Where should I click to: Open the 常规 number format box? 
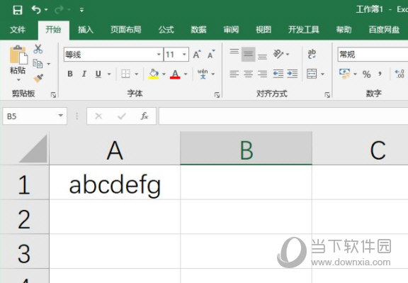point(373,55)
